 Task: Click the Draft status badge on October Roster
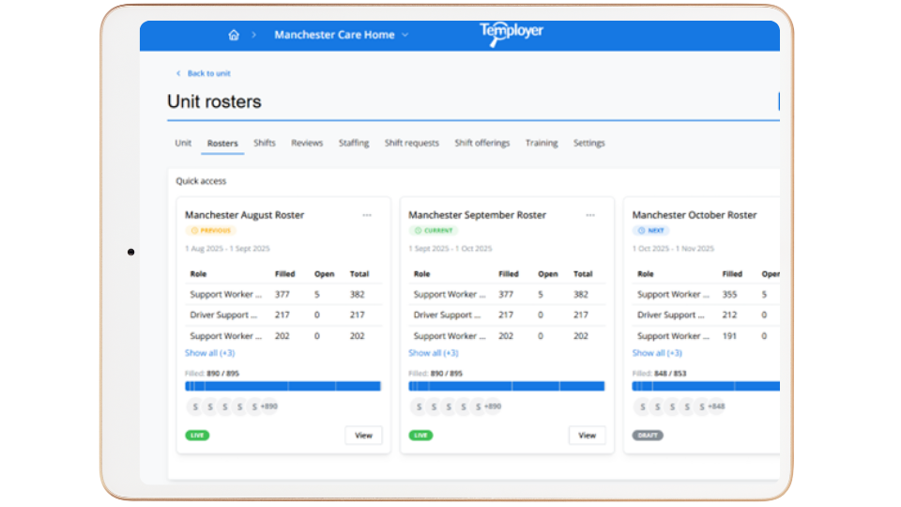647,436
